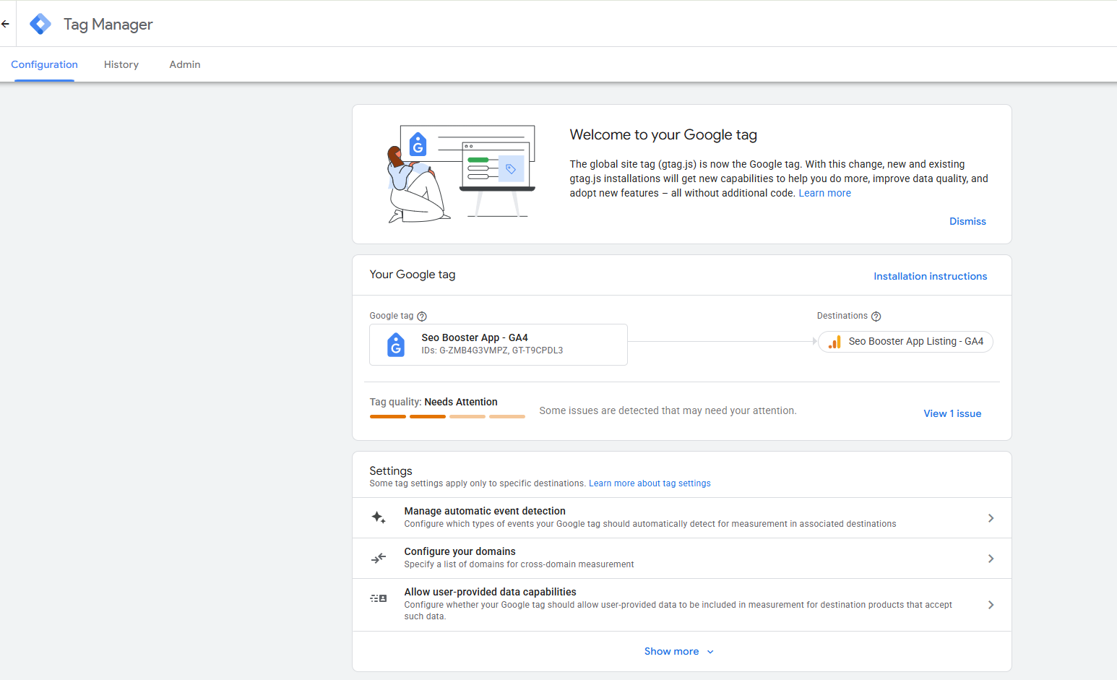Click the user-provided data capabilities icon
The image size is (1117, 680).
point(379,598)
